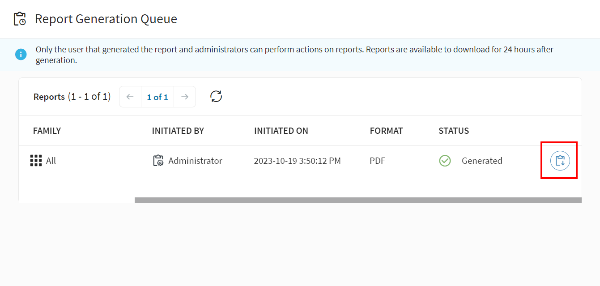Click the FORMAT column header

pos(386,131)
